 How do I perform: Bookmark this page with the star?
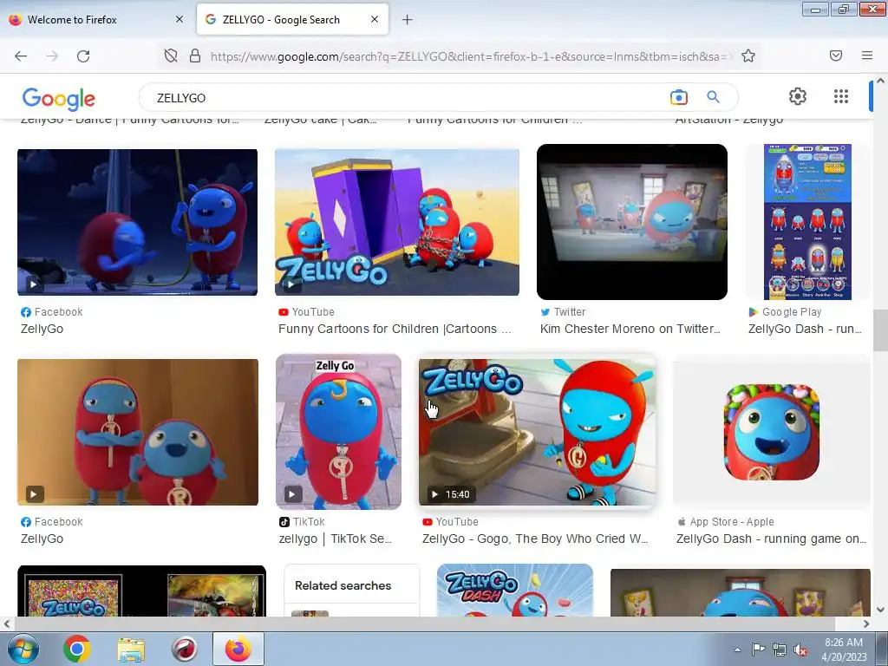(x=748, y=55)
